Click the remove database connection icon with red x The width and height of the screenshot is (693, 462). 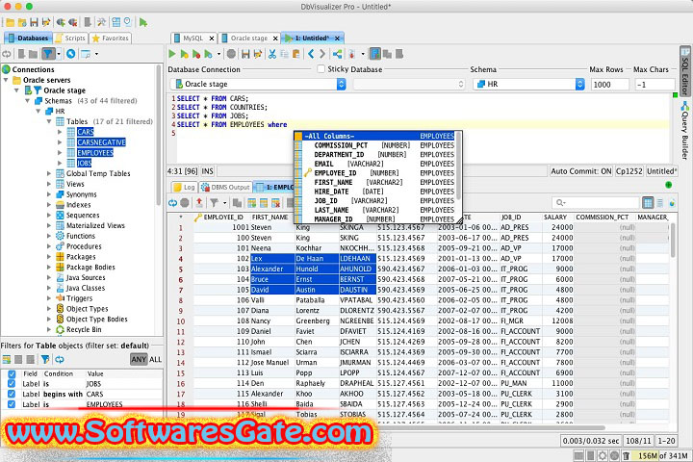click(x=73, y=22)
